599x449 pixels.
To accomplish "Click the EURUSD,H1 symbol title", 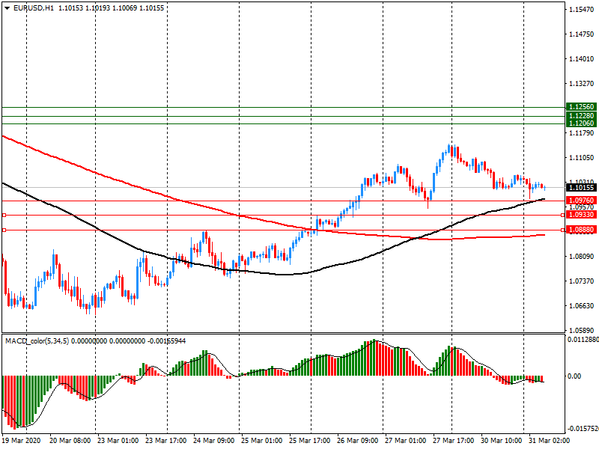I will click(34, 8).
